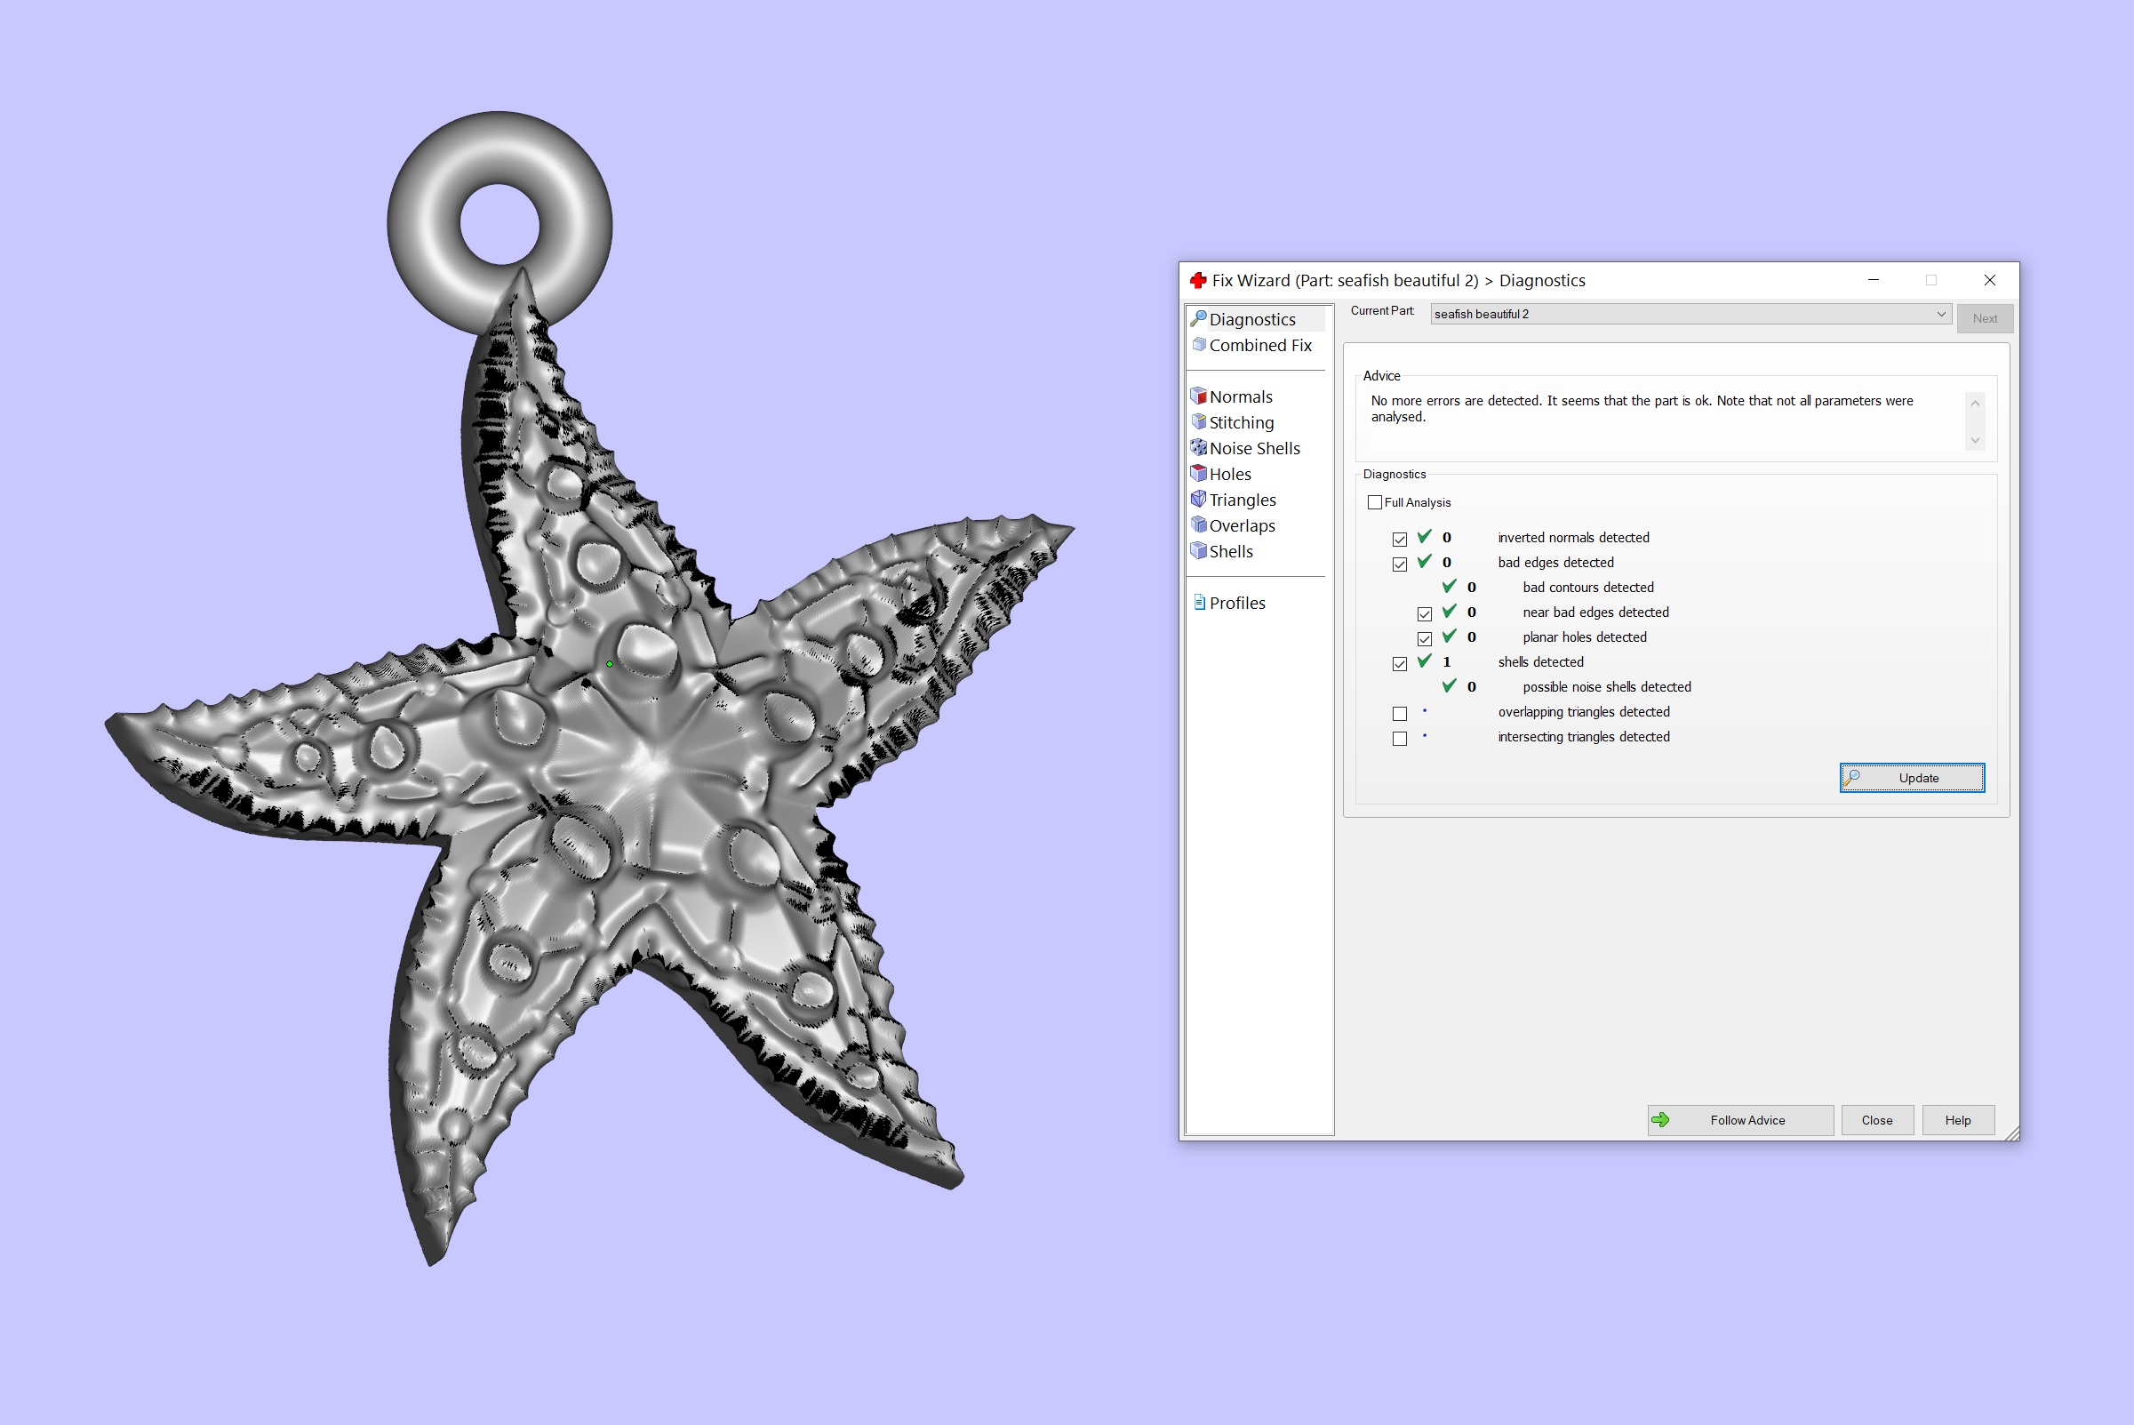Uncheck inverted normals detected checkbox
The image size is (2134, 1425).
click(x=1400, y=539)
